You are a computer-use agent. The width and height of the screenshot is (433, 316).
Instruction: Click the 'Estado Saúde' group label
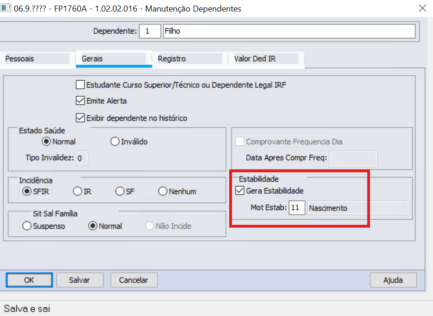coord(42,131)
